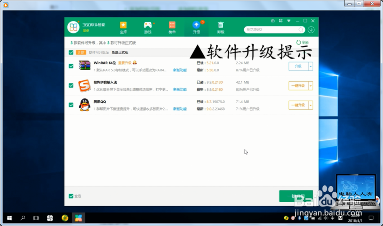Click the 2.24 MB size text
Viewport: 383px width, 226px height.
tap(242, 63)
